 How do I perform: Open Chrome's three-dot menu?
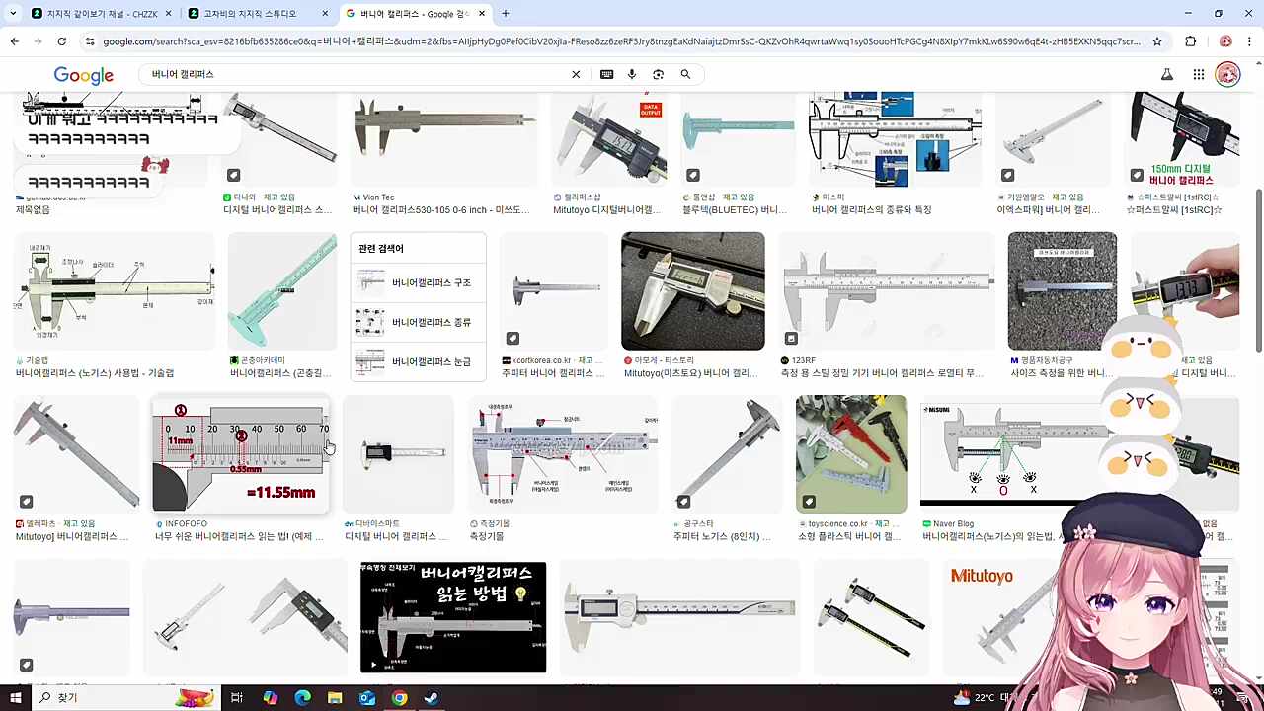coord(1249,41)
